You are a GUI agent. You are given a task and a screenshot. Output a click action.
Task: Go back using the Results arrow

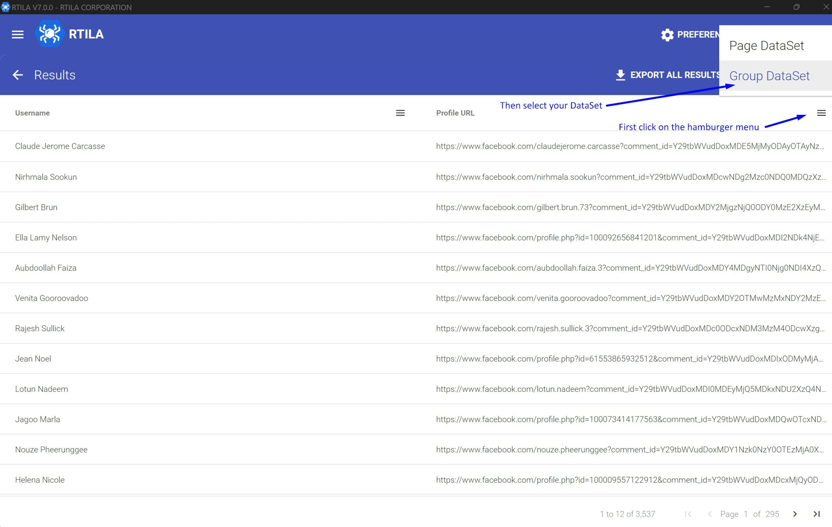point(18,75)
